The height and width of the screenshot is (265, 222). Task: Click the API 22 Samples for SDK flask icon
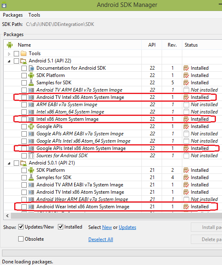point(31,83)
